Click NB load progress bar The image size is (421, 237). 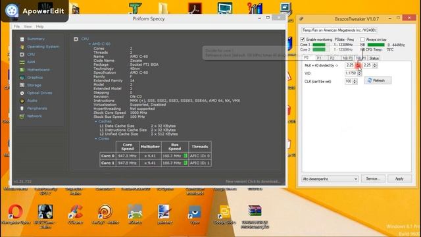[376, 45]
